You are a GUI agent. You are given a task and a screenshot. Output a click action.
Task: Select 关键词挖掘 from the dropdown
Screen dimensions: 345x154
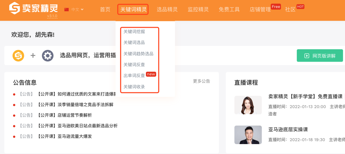click(x=134, y=32)
